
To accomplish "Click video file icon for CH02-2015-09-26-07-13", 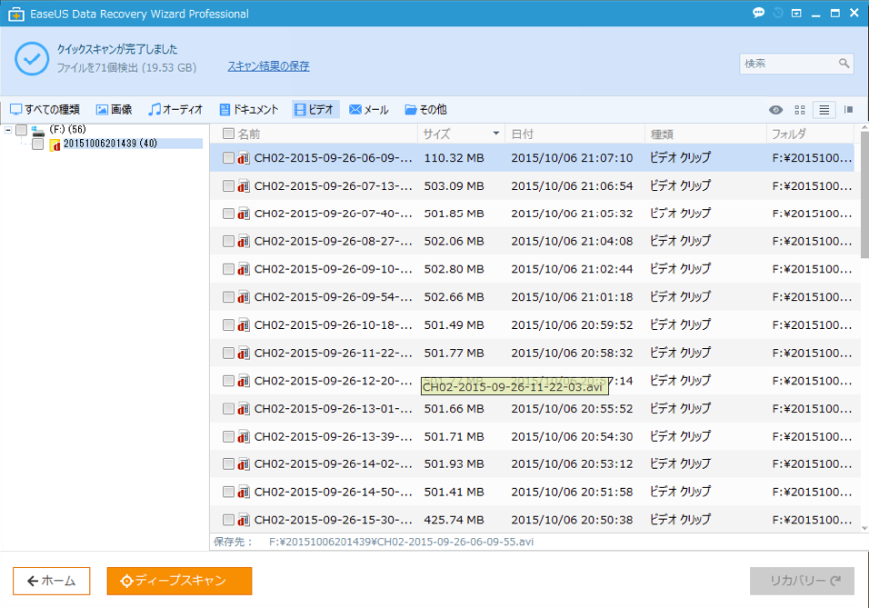I will click(x=244, y=185).
